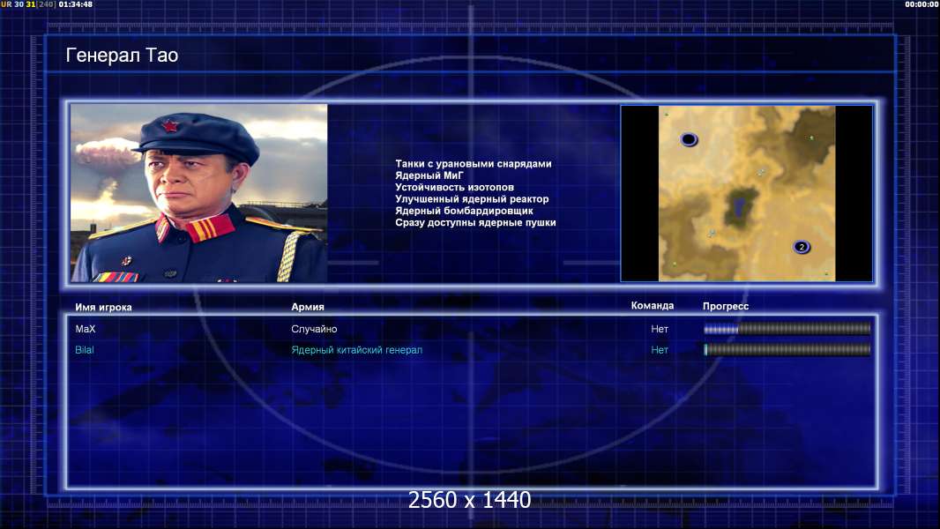The image size is (940, 529).
Task: Click the Имя игрока column header
Action: 103,308
